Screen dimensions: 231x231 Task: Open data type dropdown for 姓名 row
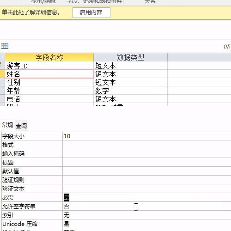pos(130,74)
